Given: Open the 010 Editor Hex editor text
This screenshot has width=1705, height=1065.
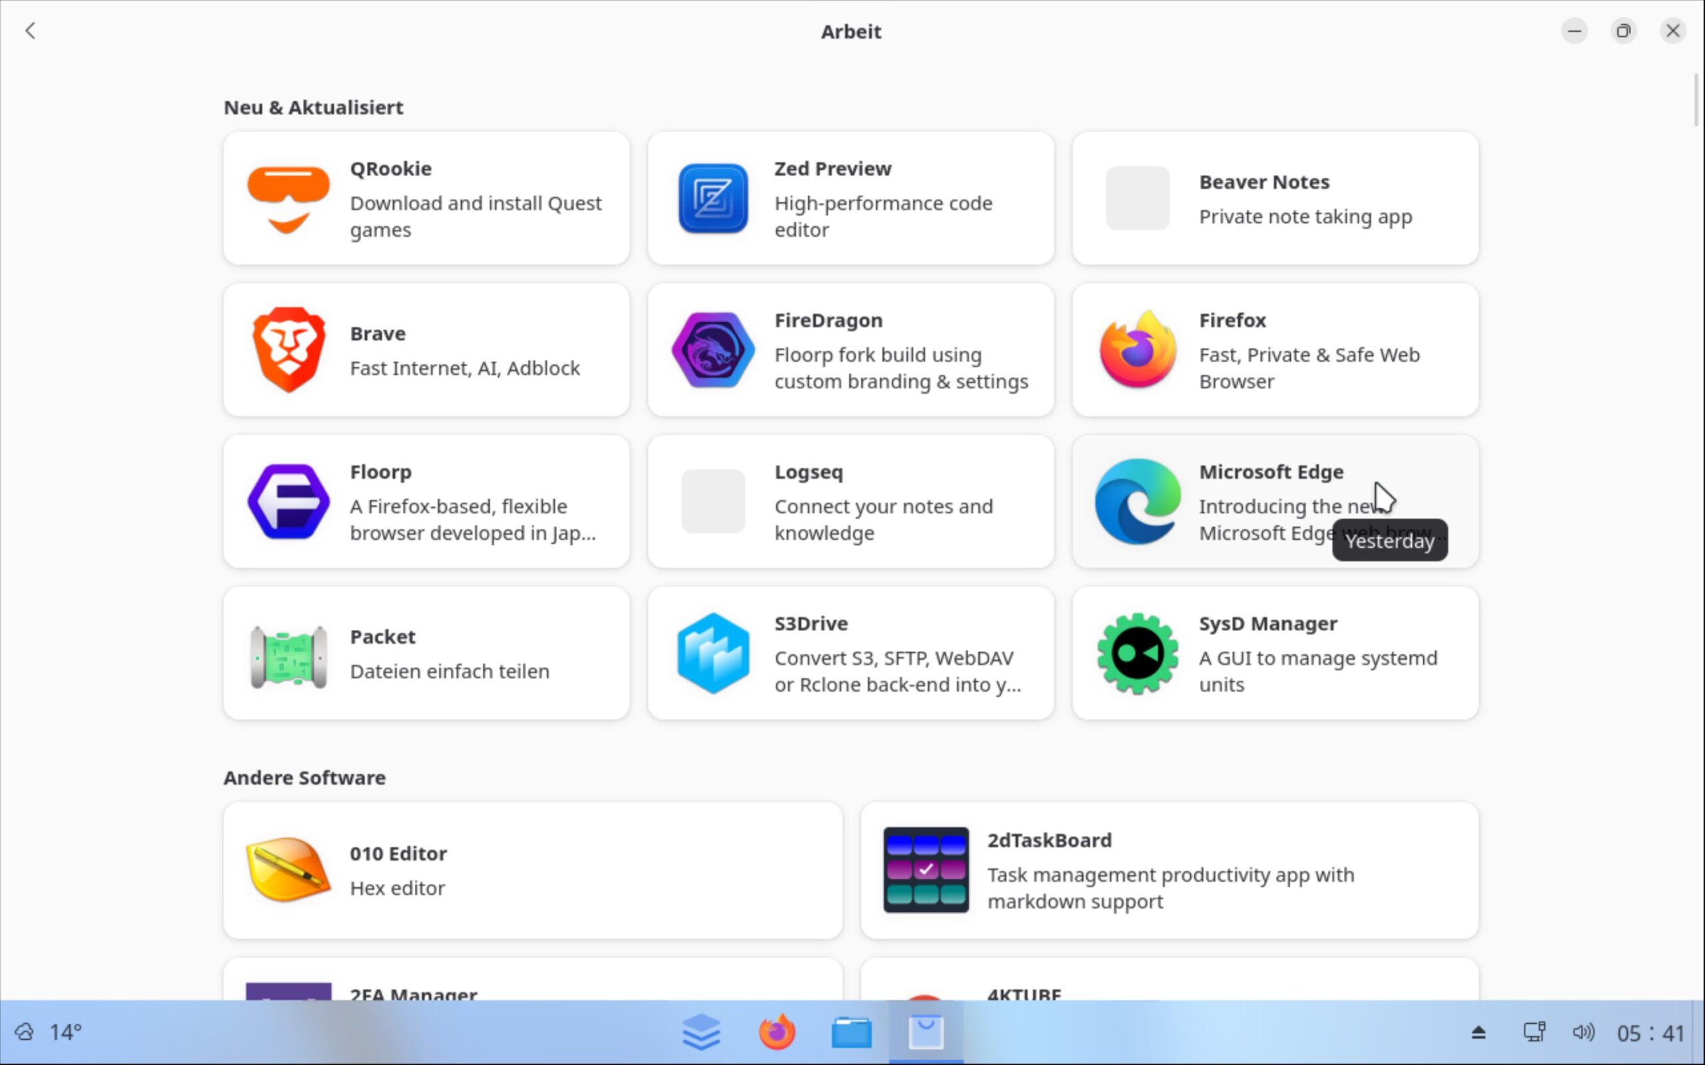Looking at the screenshot, I should coord(398,888).
